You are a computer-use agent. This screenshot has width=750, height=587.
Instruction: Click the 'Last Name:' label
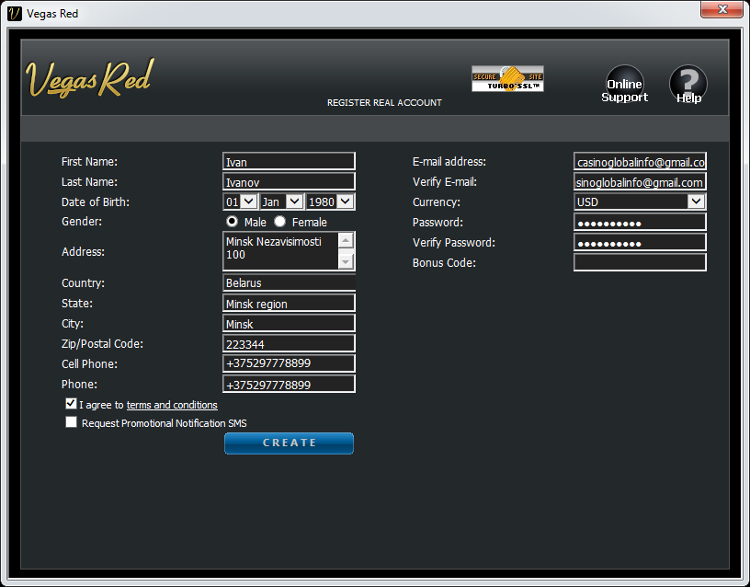(x=89, y=182)
